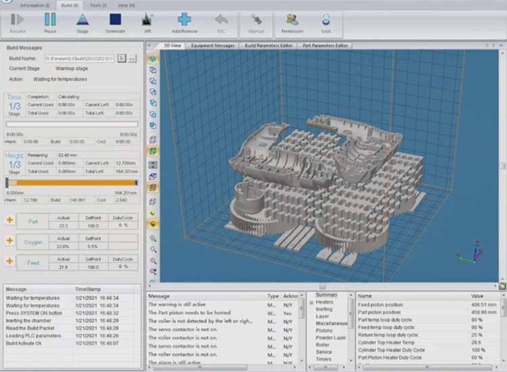Click the Lock icon in toolbar
The width and height of the screenshot is (507, 372).
click(326, 21)
